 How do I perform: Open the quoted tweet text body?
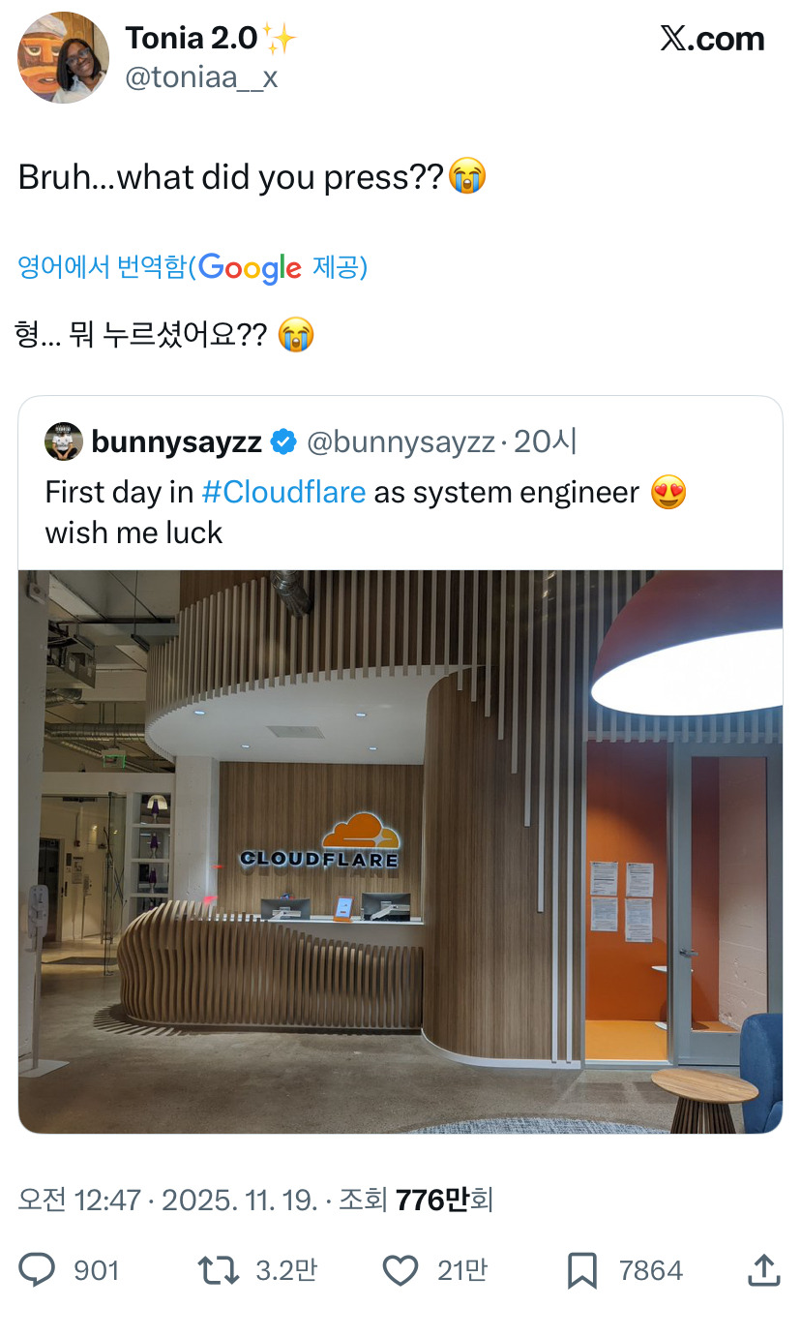[366, 512]
